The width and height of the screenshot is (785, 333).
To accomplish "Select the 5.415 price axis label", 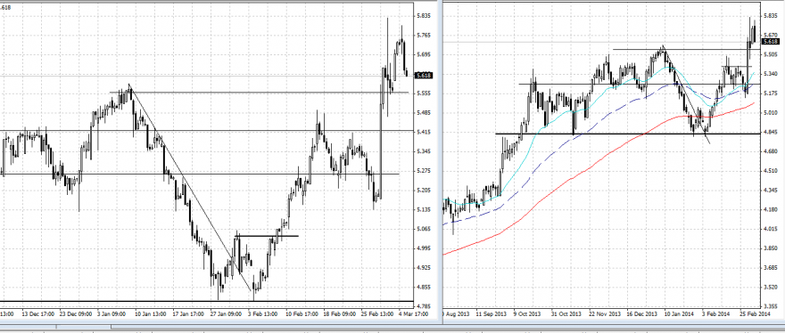I will click(424, 132).
